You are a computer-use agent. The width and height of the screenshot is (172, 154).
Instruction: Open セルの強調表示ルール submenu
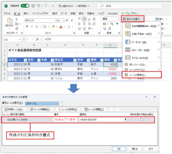click(142, 26)
